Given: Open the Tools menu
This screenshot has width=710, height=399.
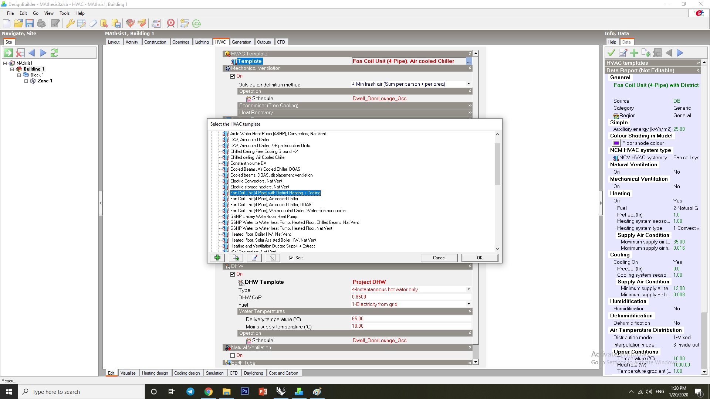Looking at the screenshot, I should pos(64,13).
